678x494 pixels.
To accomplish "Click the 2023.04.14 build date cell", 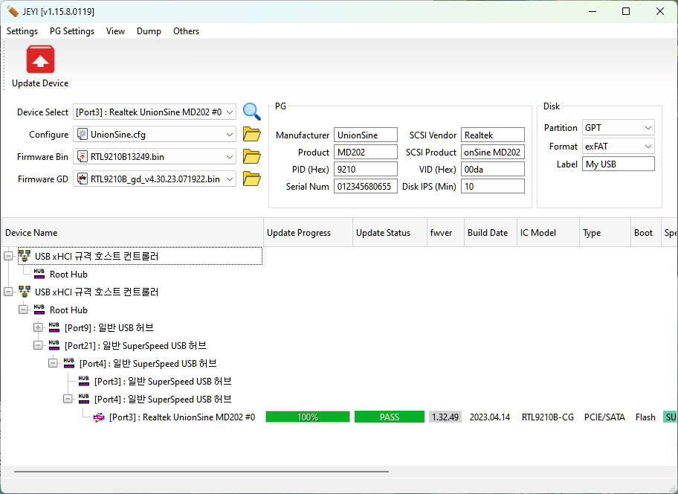I will point(490,417).
